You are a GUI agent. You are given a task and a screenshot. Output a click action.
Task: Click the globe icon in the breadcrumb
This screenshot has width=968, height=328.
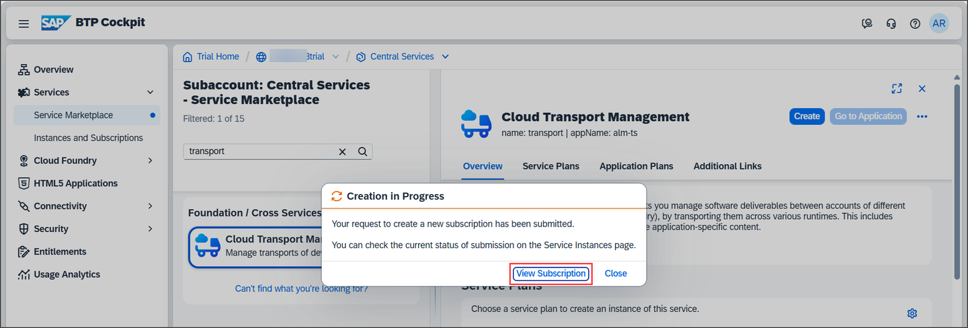point(261,56)
